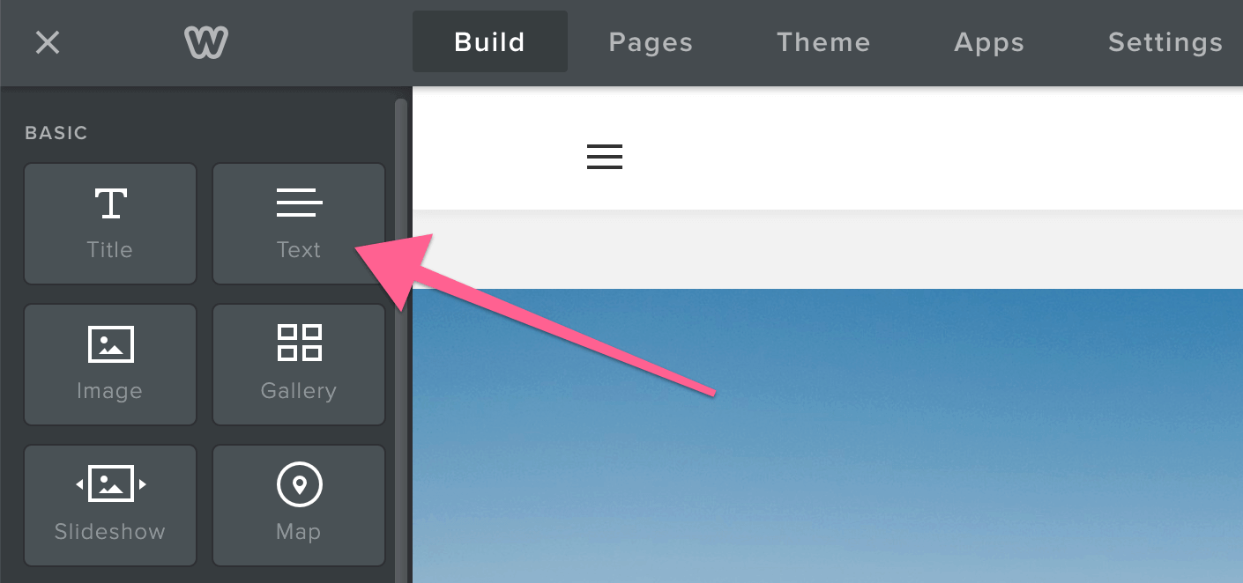
Task: Choose the Slideshow element icon
Action: coord(110,483)
